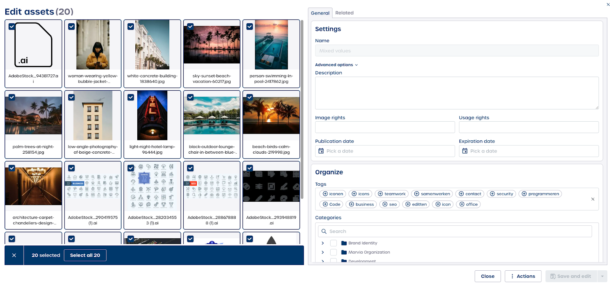
Task: Click the calendar icon in Expiration date
Action: coord(465,151)
